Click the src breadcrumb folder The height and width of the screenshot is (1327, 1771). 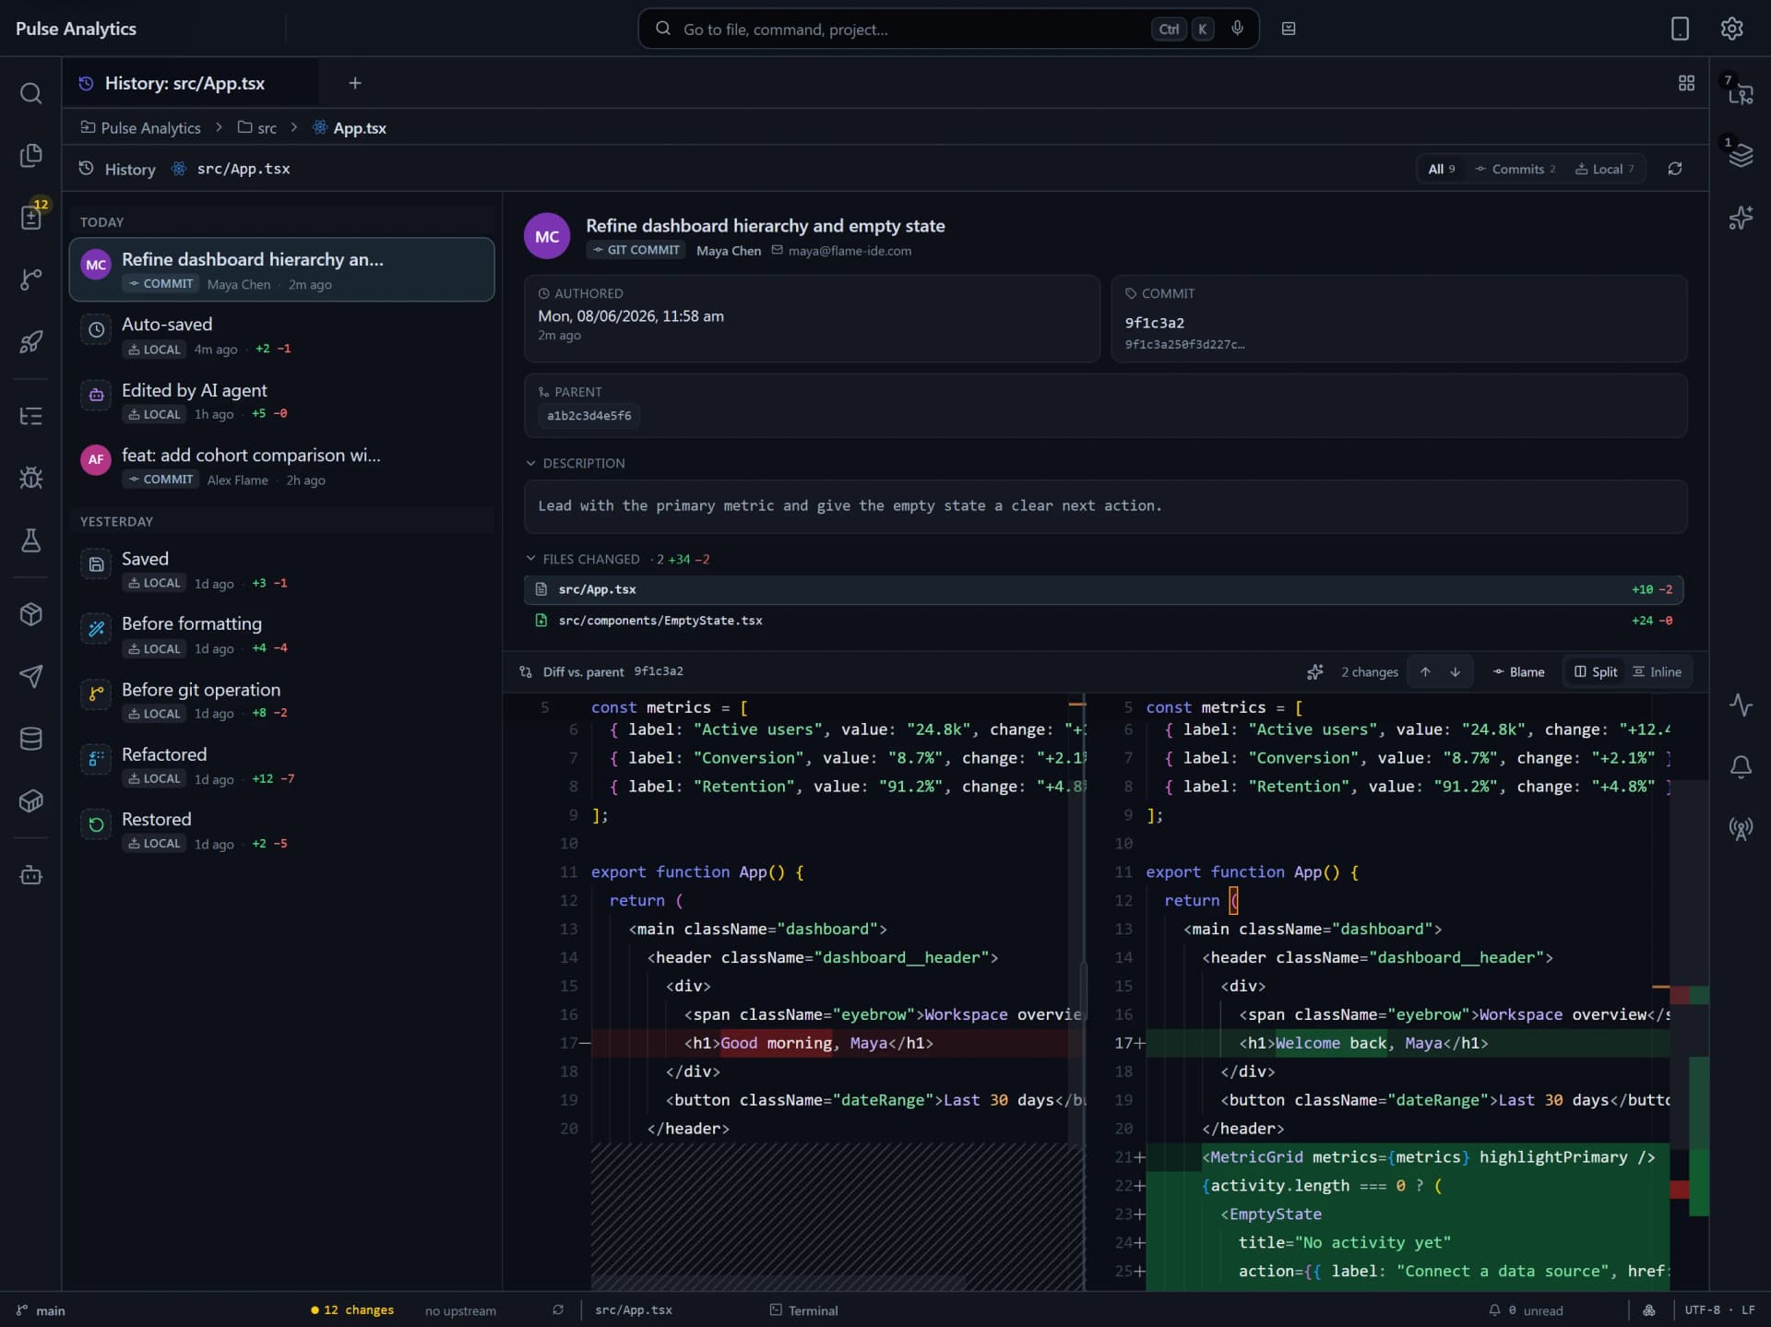tap(257, 127)
